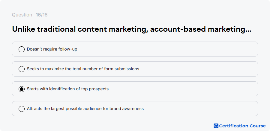Image resolution: width=270 pixels, height=131 pixels.
Task: Click the "Unlike traditional content marketing" heading
Action: point(80,29)
